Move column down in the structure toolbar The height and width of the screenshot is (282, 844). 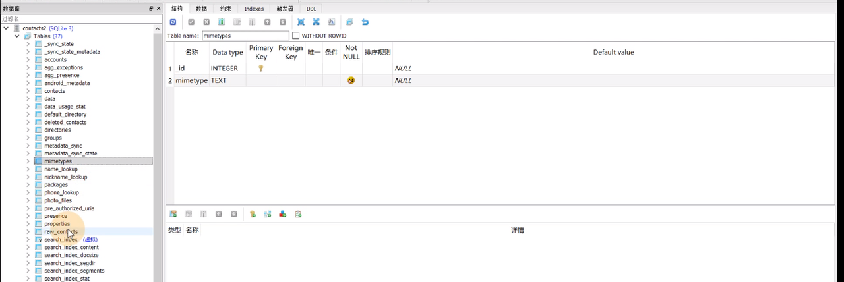[282, 22]
